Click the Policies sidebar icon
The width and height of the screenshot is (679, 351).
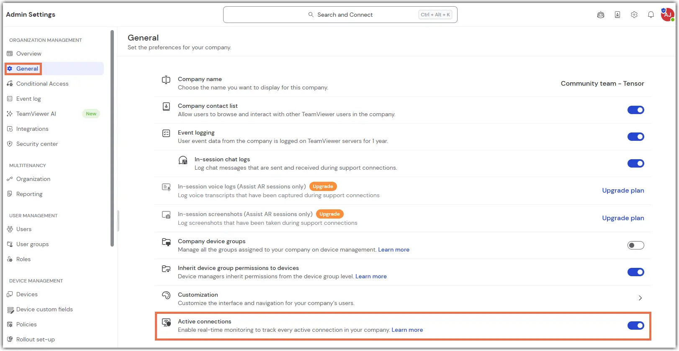coord(10,324)
